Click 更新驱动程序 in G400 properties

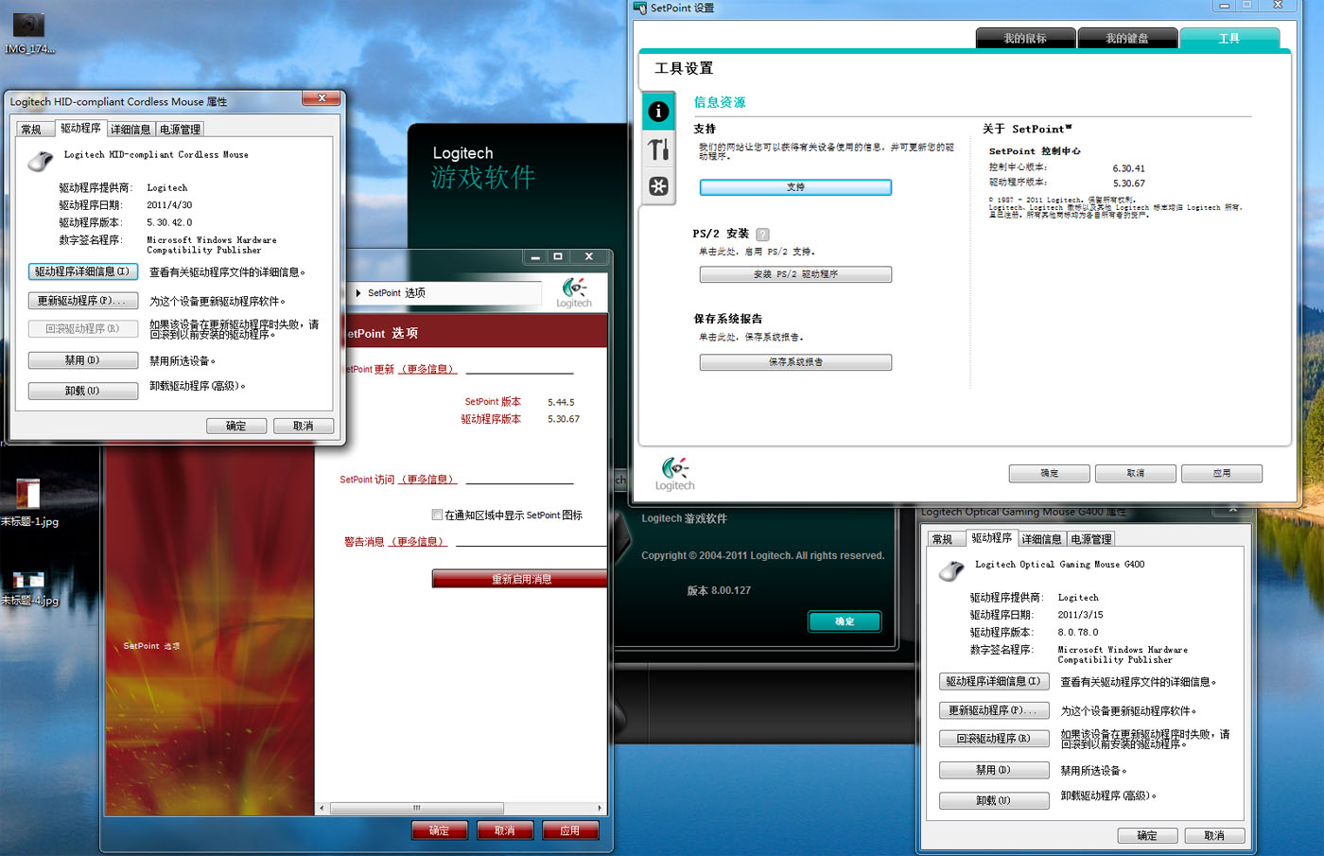[x=994, y=710]
